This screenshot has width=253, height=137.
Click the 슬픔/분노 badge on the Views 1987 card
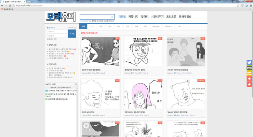tap(201, 80)
